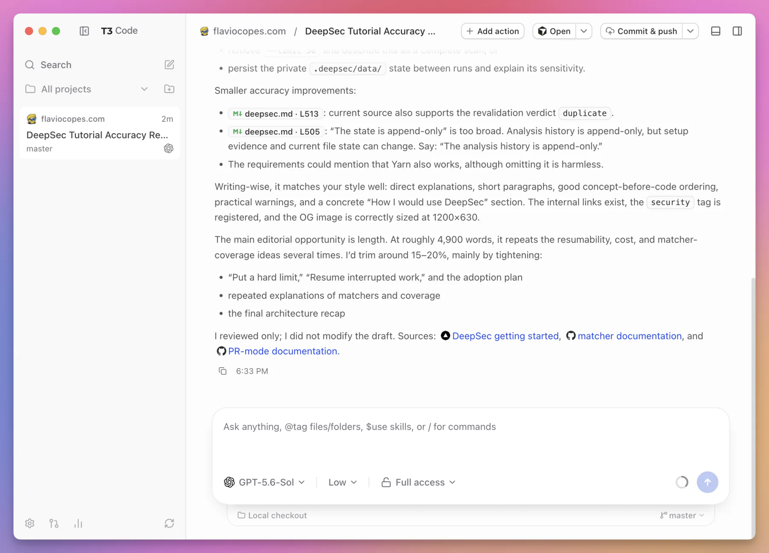Click the project avatar in header breadcrumb

[x=204, y=31]
